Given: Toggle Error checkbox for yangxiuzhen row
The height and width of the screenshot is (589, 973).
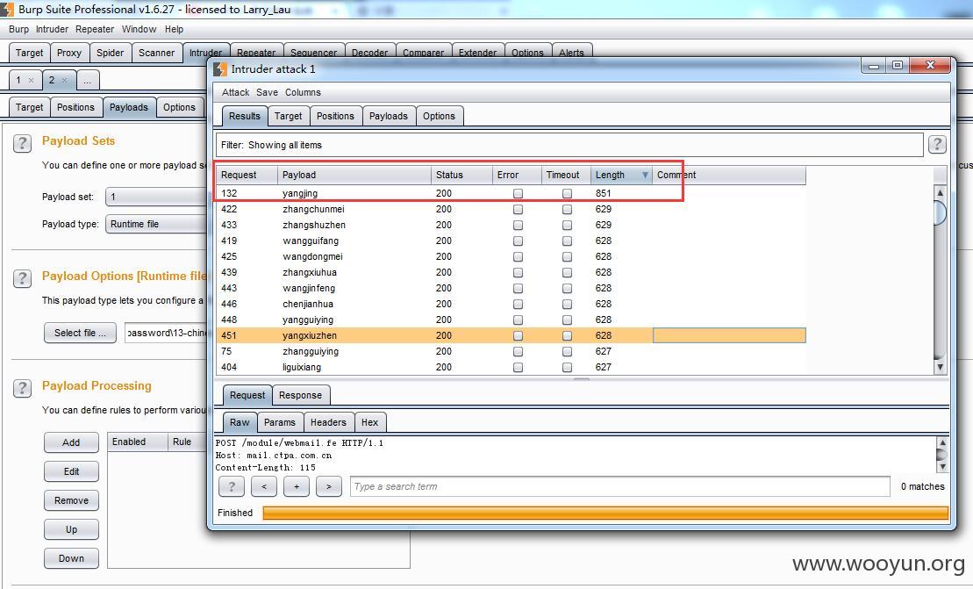Looking at the screenshot, I should 519,336.
